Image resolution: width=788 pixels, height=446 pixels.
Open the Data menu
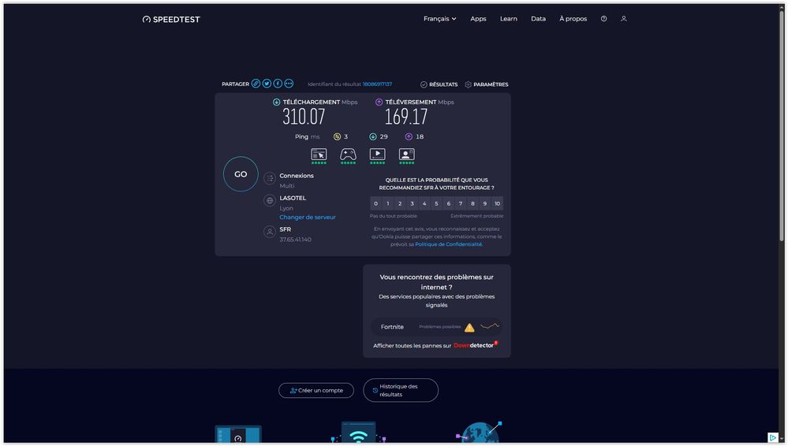tap(538, 19)
